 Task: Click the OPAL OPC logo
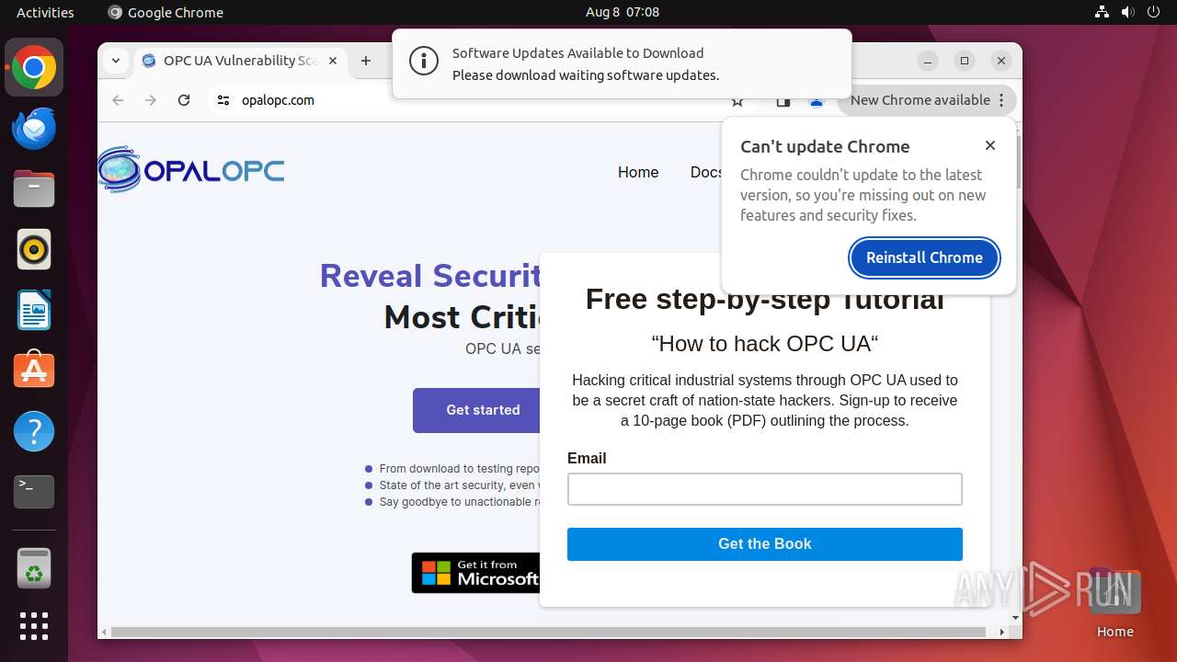[x=191, y=170]
